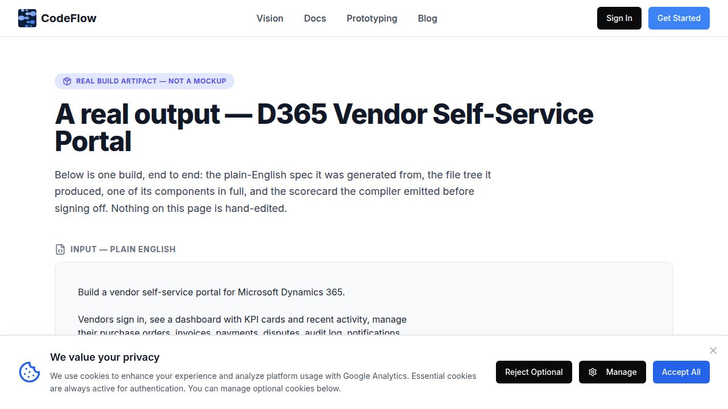728x409 pixels.
Task: Open the Docs nav item
Action: point(315,18)
